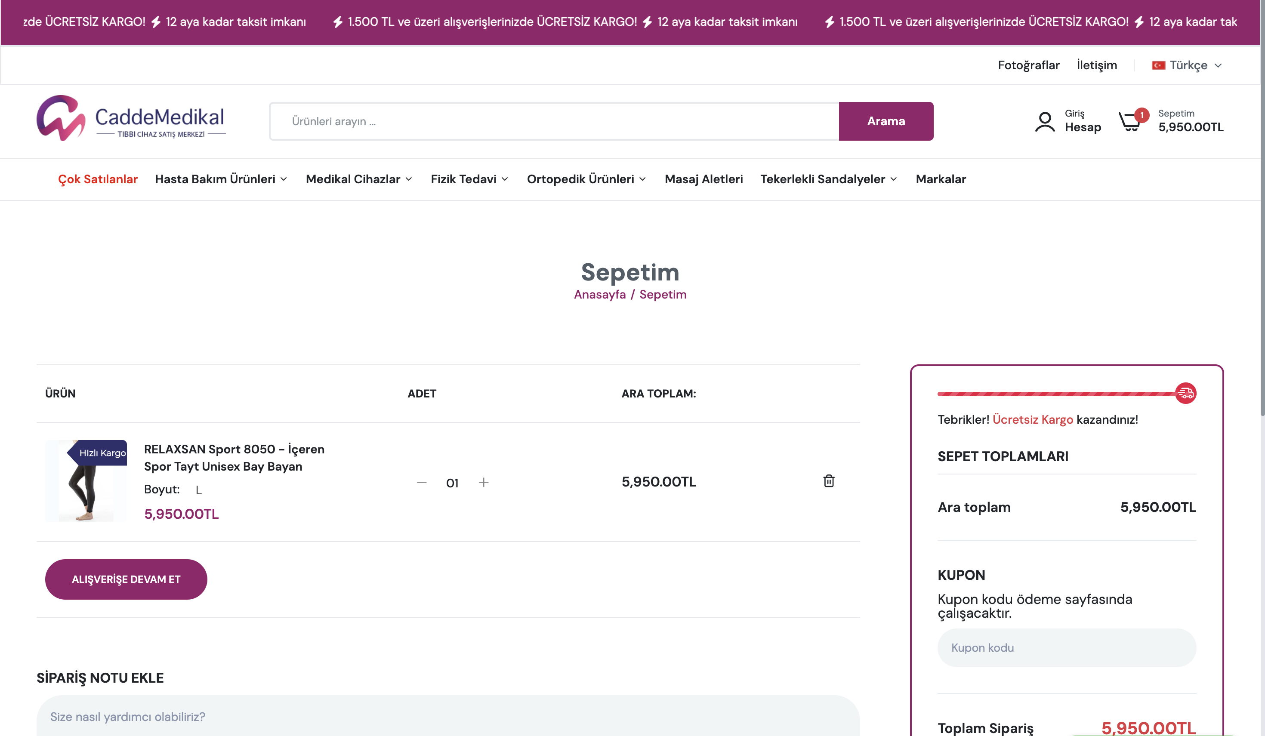Image resolution: width=1265 pixels, height=736 pixels.
Task: Expand Medikal Cihazlar menu
Action: [x=359, y=179]
